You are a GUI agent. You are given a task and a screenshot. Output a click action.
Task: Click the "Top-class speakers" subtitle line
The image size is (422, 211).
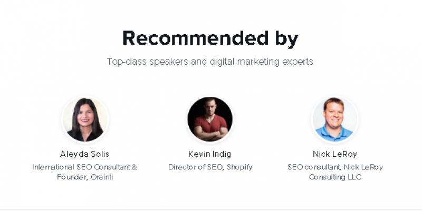[210, 62]
